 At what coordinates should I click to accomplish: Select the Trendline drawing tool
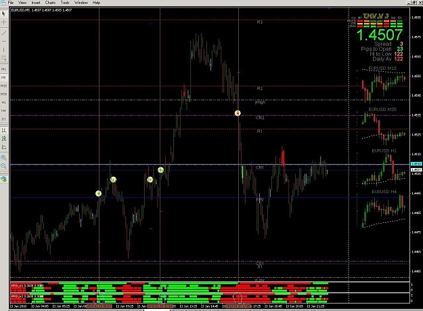(4, 33)
